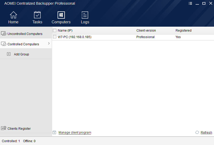Click the Uncontrolled Computers monitor icon
This screenshot has width=214, height=145.
4,33
